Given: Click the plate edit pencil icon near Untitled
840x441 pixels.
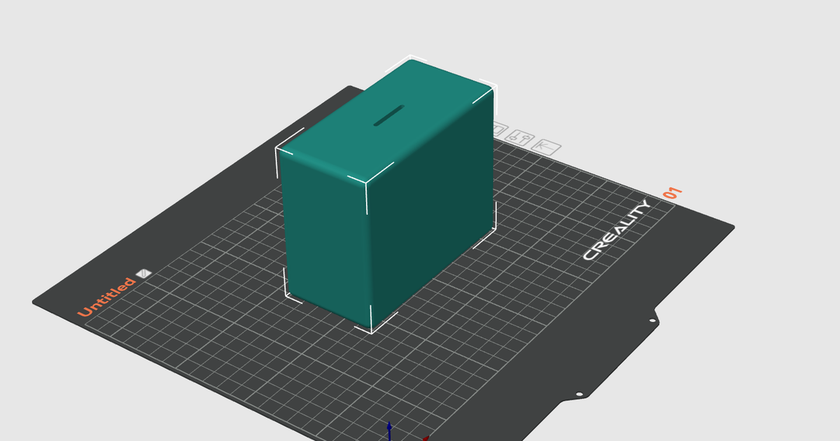Looking at the screenshot, I should pyautogui.click(x=142, y=272).
